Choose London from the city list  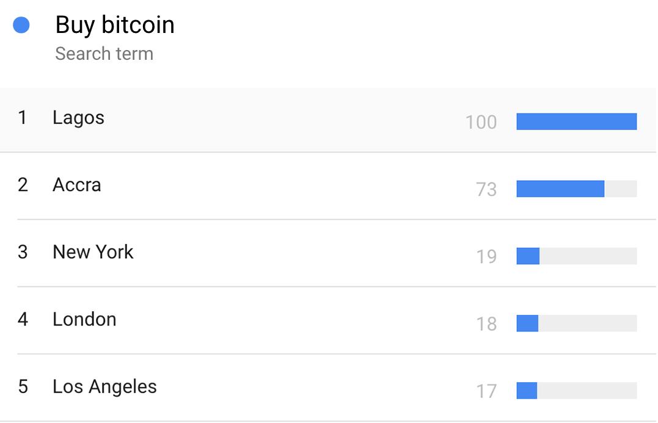coord(84,319)
